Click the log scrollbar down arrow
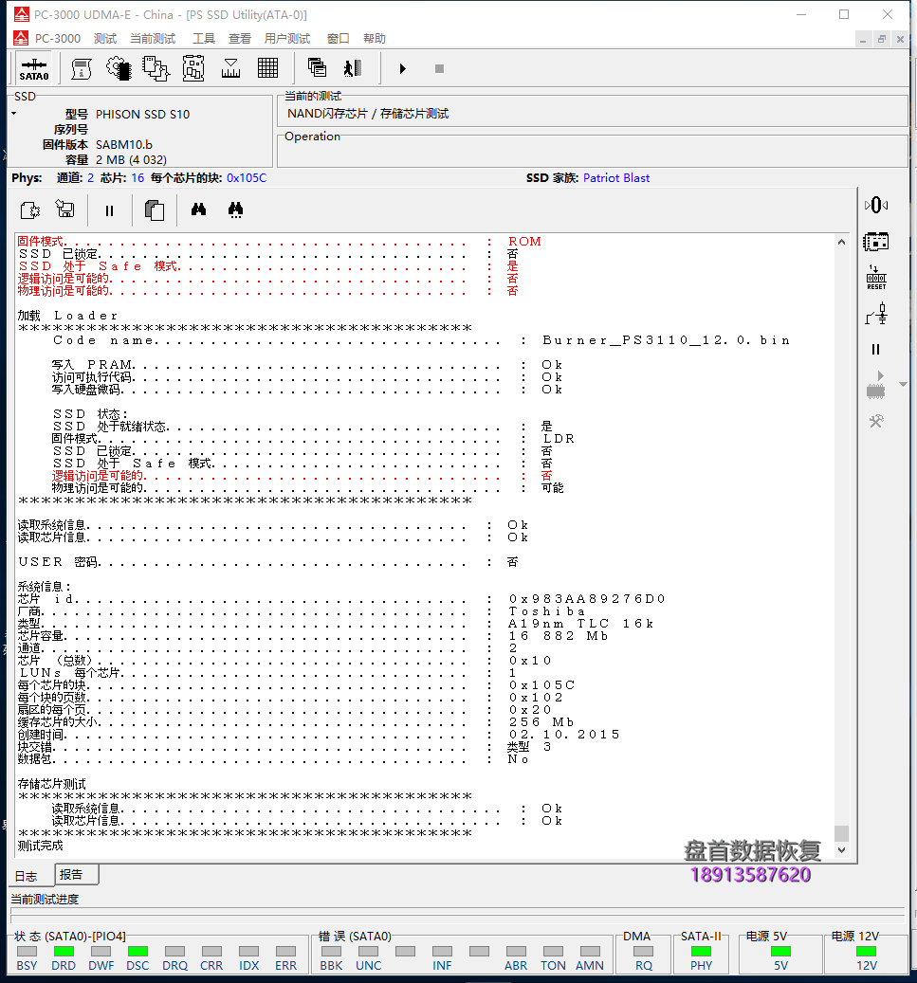Screen dimensions: 917x983 [x=841, y=850]
